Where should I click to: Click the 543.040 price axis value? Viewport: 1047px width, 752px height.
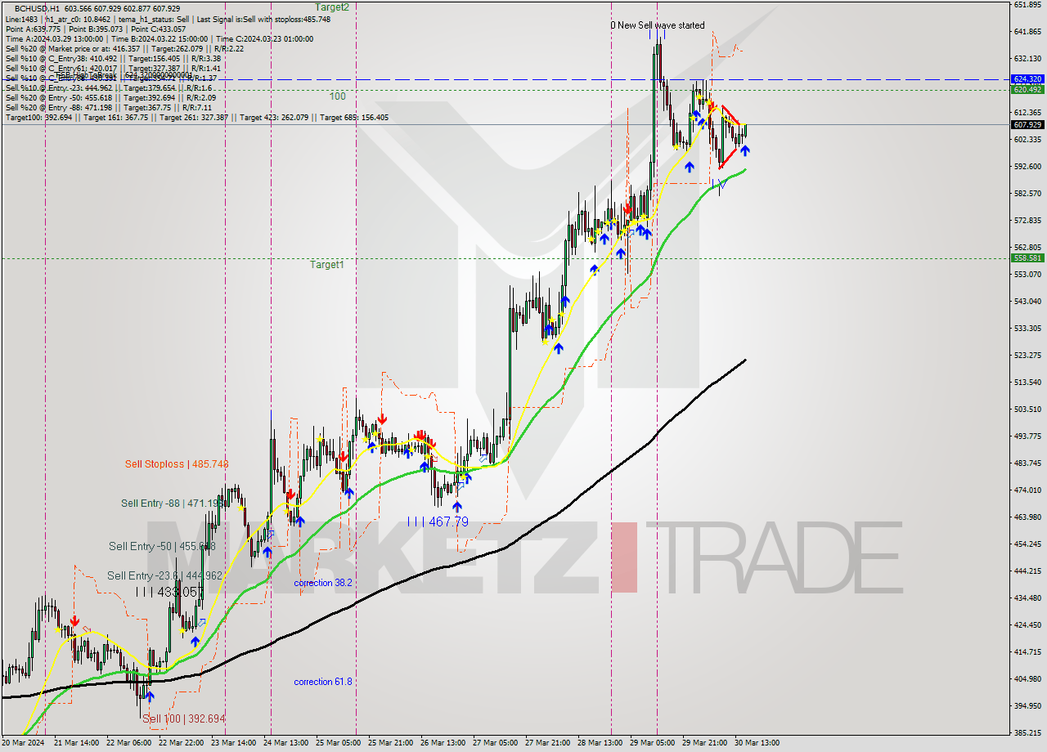point(1027,302)
